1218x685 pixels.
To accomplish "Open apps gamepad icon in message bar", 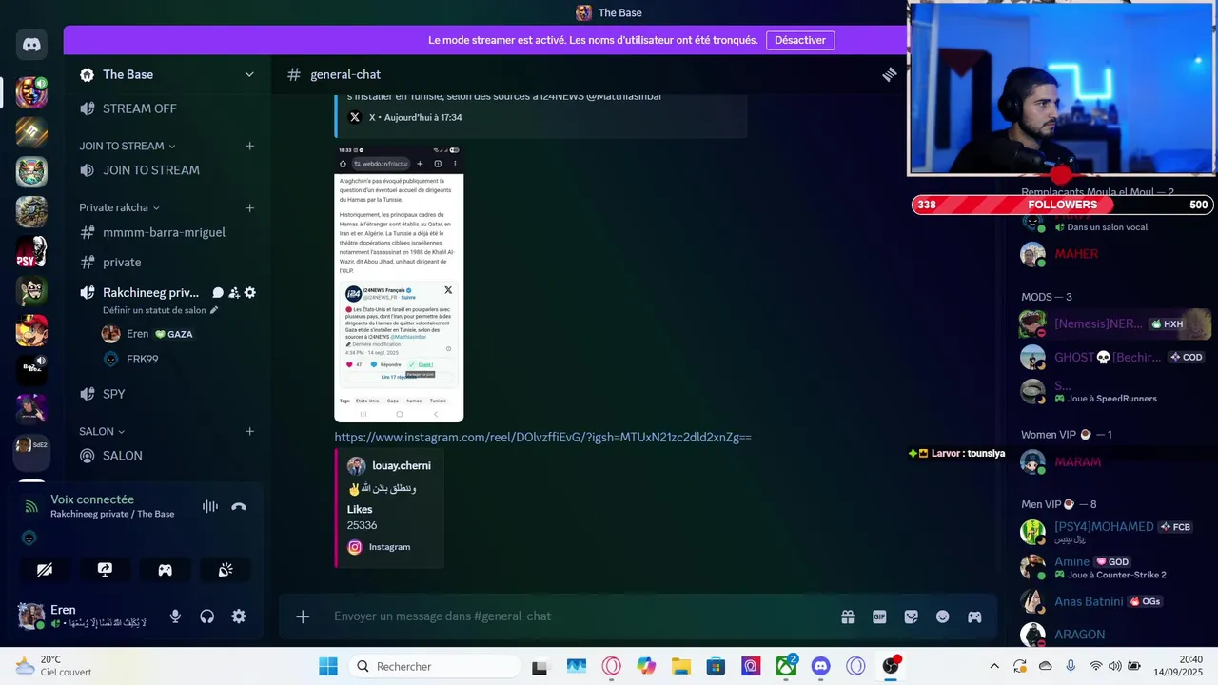I will (x=974, y=616).
